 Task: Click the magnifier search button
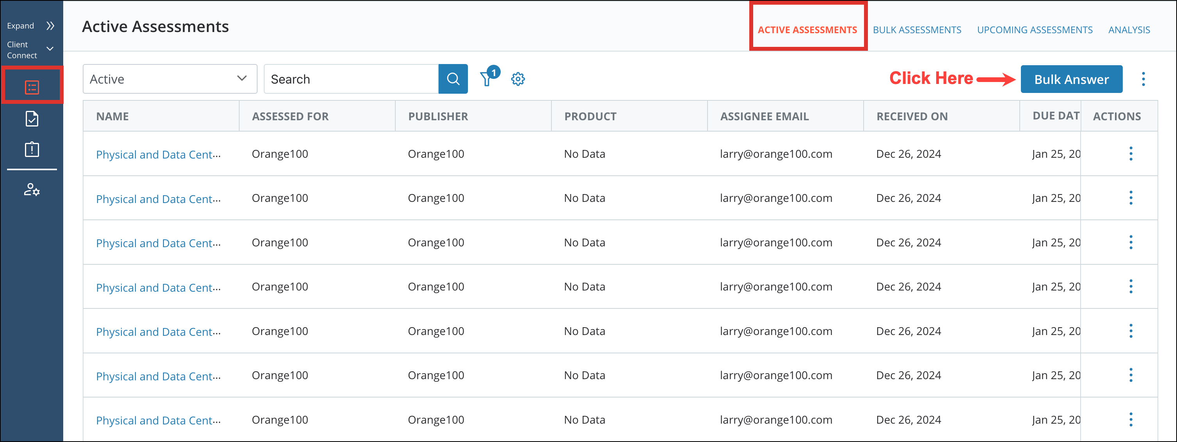[453, 79]
